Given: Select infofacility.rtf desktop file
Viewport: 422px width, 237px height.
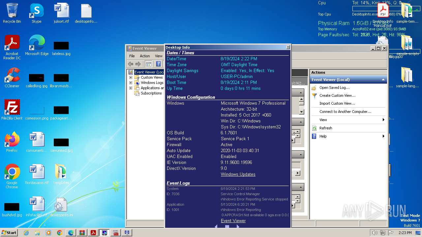Looking at the screenshot, I should pyautogui.click(x=37, y=207).
